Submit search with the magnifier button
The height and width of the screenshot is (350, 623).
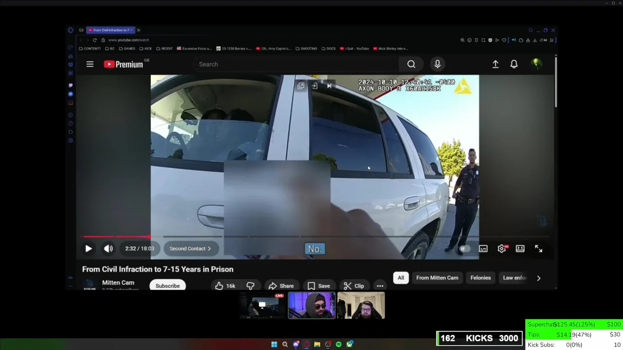point(411,64)
